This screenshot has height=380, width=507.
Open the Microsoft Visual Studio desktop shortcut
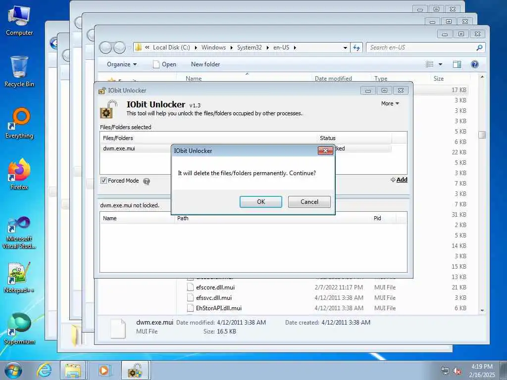coord(19,233)
